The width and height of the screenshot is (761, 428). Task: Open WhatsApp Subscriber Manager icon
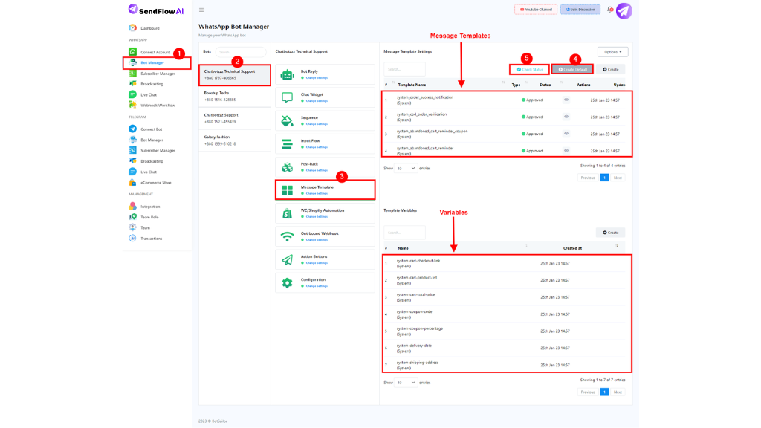coord(132,74)
